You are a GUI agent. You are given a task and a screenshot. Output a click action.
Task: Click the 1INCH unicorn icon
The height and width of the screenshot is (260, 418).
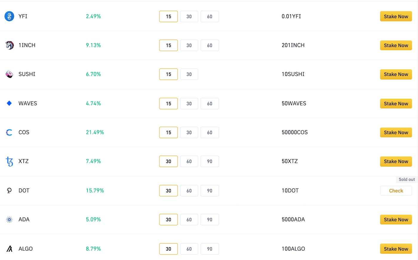click(x=10, y=45)
